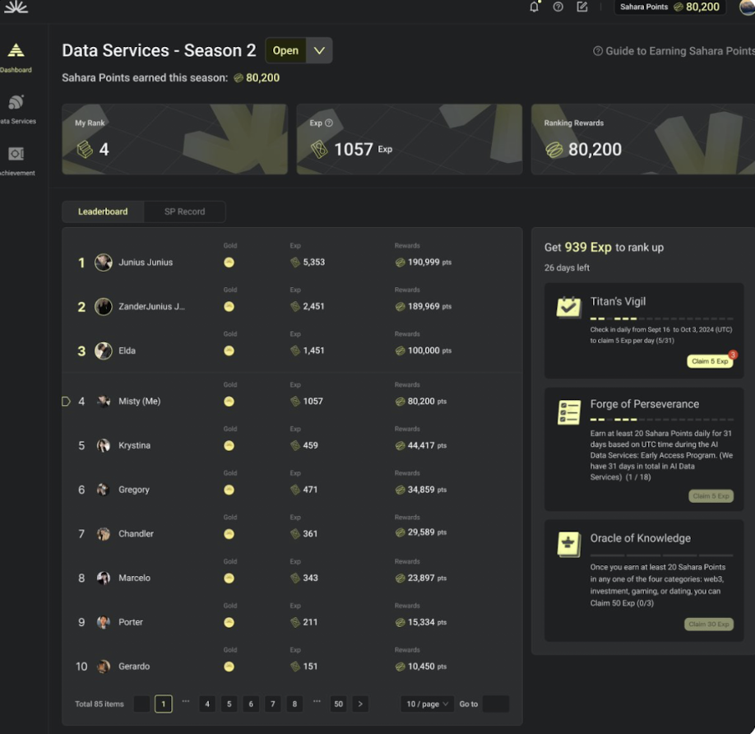
Task: Click the Exp info icon on card
Action: (x=329, y=123)
